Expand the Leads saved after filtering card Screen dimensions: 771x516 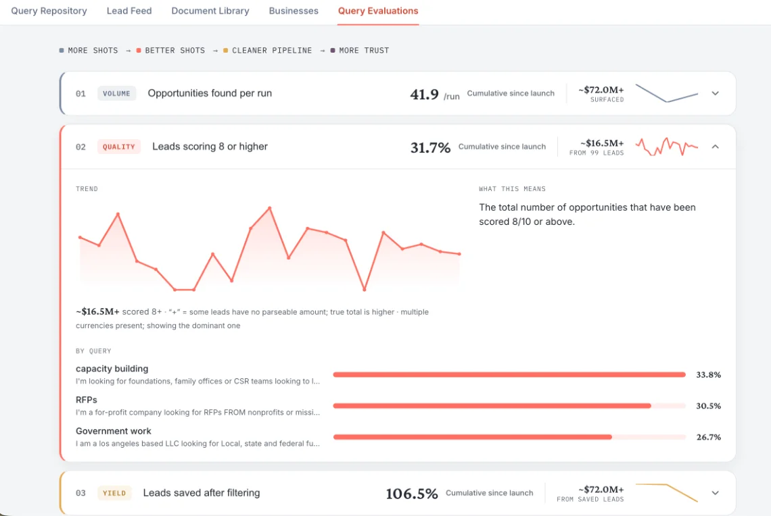[715, 493]
